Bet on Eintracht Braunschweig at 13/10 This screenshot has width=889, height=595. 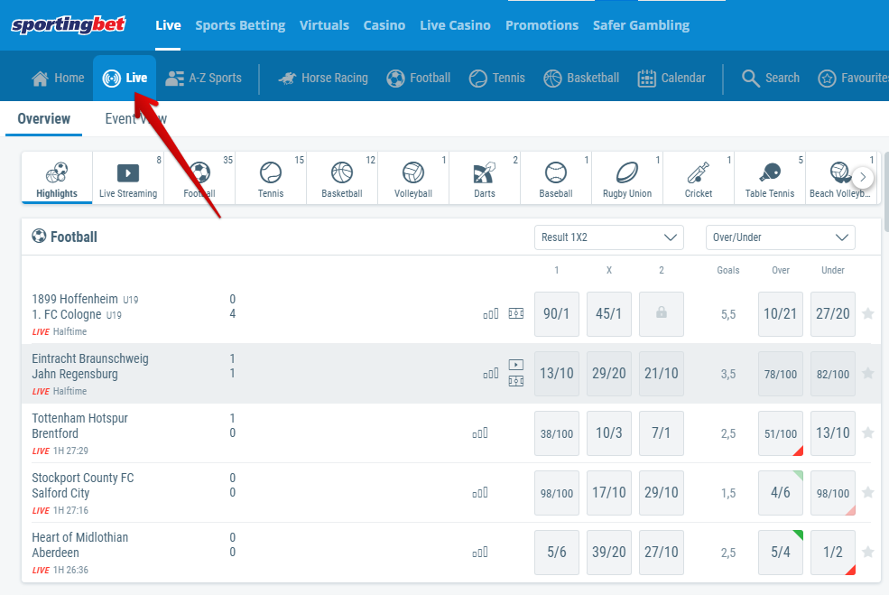pyautogui.click(x=557, y=374)
